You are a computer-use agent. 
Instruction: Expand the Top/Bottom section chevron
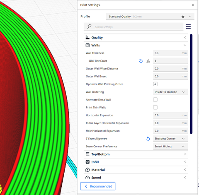click(185, 154)
